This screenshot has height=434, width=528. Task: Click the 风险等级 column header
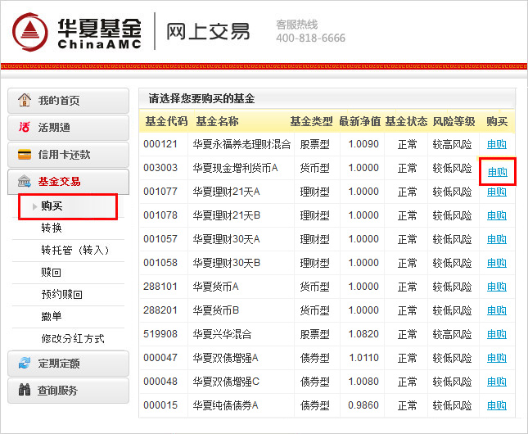click(454, 121)
